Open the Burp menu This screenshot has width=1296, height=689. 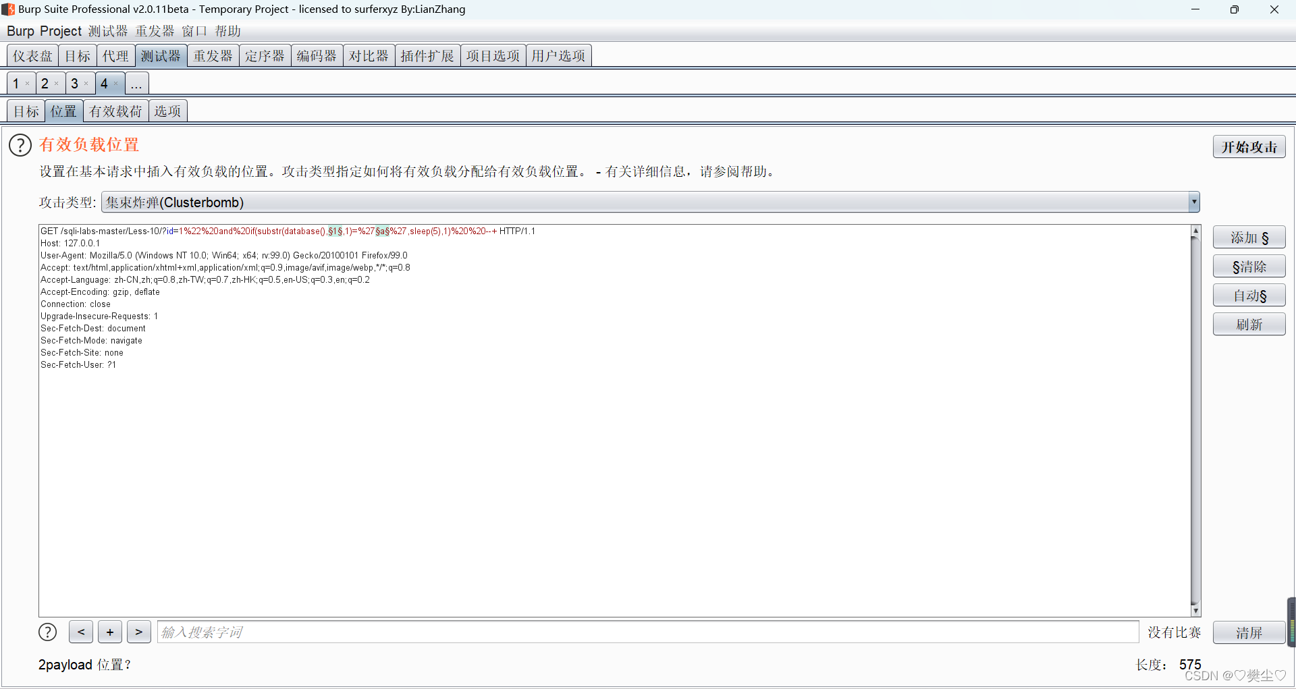tap(20, 31)
